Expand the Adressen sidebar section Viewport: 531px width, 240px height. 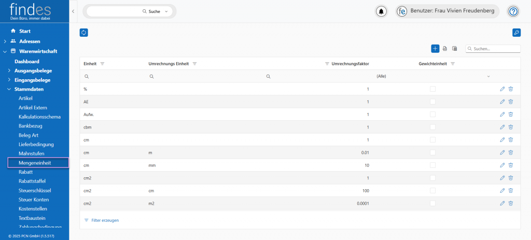[5, 41]
